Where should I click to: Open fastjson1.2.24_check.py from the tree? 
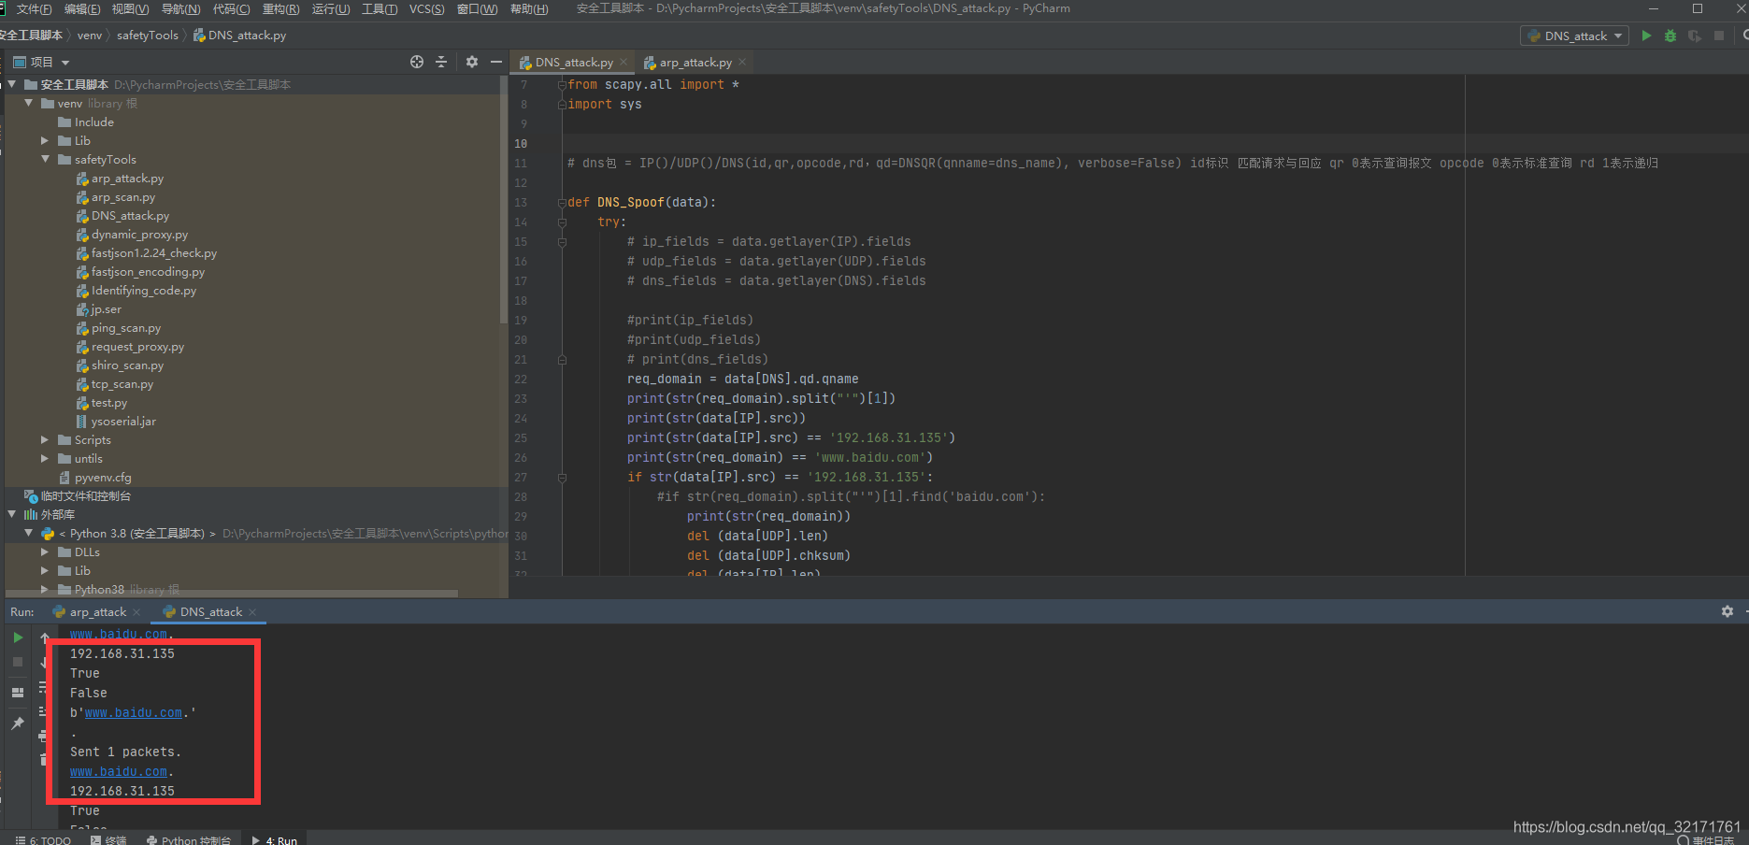point(154,253)
